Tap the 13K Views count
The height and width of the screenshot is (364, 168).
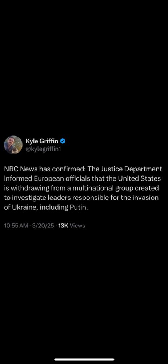tap(72, 226)
